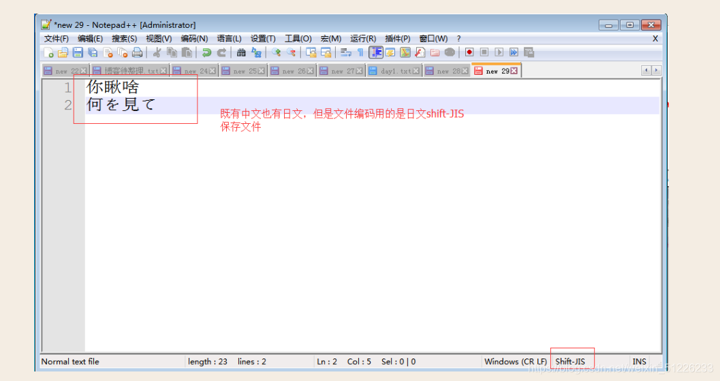Close the current document with the menu-bar X
Image resolution: width=720 pixels, height=381 pixels.
tap(655, 39)
